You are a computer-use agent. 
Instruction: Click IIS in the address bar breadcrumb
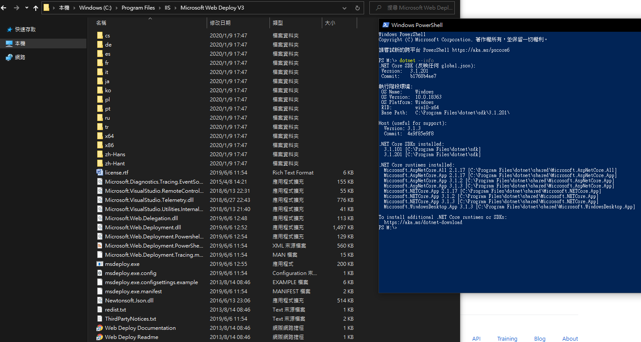(x=168, y=7)
